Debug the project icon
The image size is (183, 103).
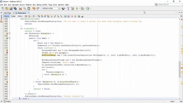point(82,8)
